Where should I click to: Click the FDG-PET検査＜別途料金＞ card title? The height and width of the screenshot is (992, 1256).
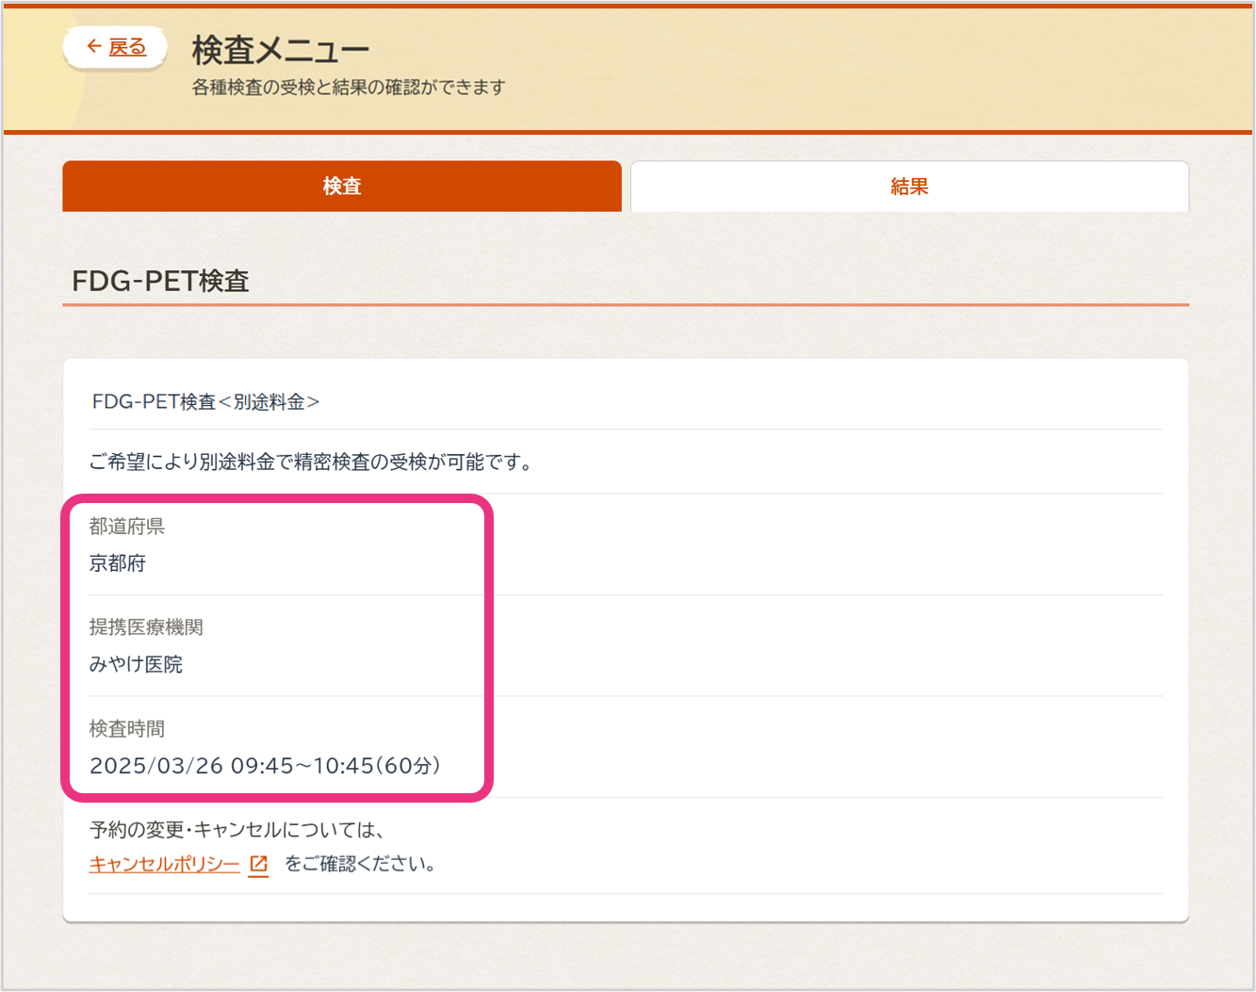tap(205, 402)
